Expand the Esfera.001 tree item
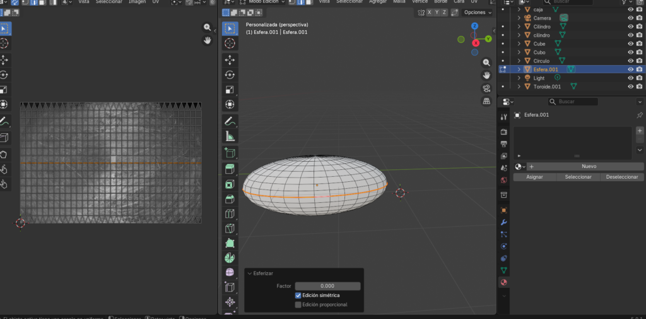This screenshot has width=646, height=319. [x=519, y=69]
